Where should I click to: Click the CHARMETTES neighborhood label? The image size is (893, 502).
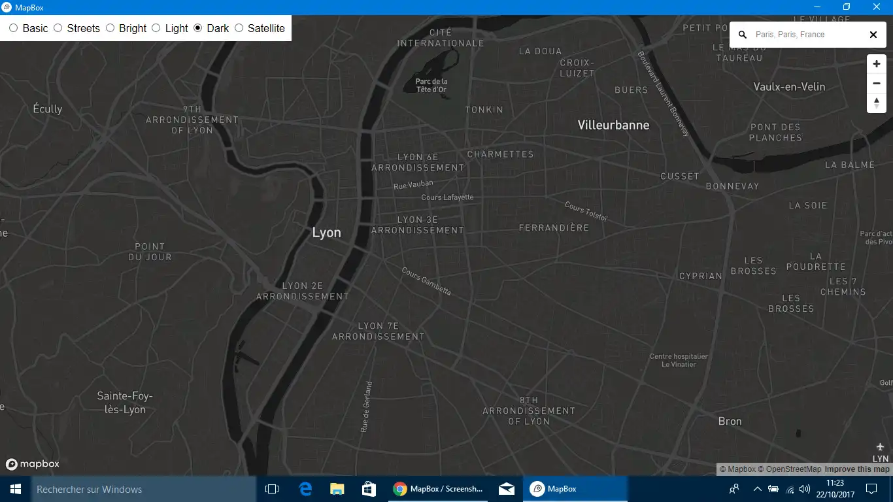(x=501, y=154)
